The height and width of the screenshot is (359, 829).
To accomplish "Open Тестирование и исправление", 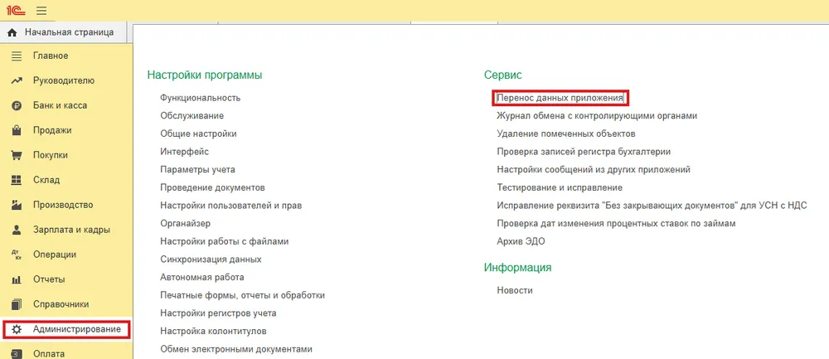I will click(560, 187).
